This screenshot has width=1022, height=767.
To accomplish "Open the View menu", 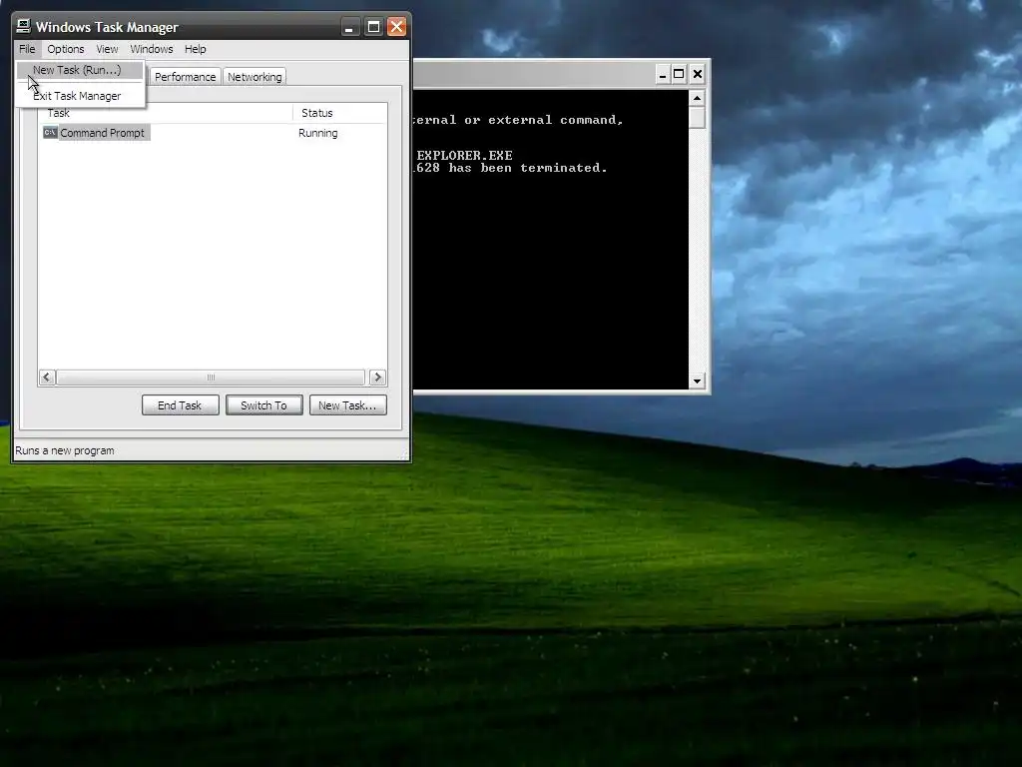I will click(107, 49).
